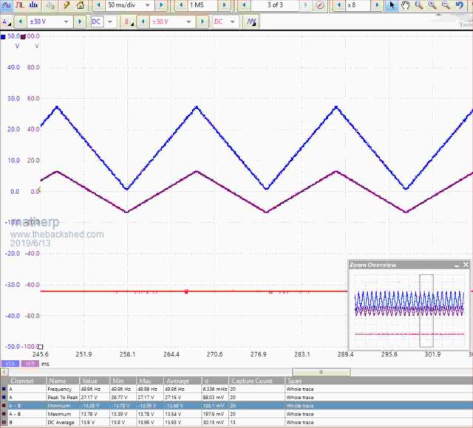
Task: Decrease timebase with left arrow
Action: 98,5
